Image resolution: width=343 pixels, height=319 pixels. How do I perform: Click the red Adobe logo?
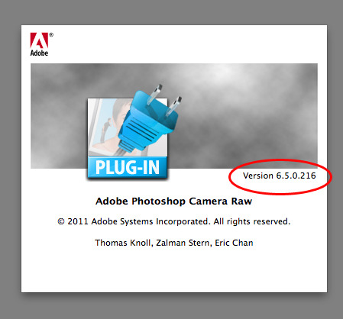[39, 40]
